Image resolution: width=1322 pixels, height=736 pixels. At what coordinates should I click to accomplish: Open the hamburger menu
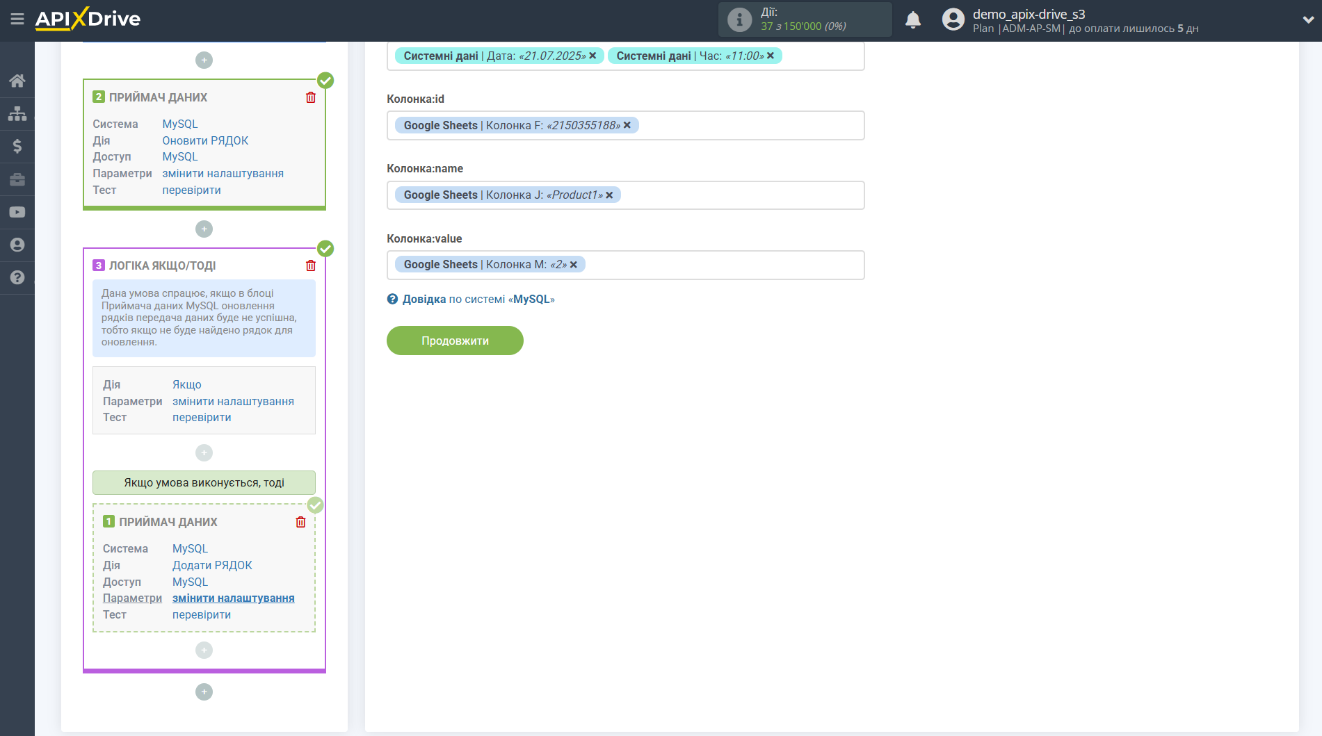click(17, 19)
